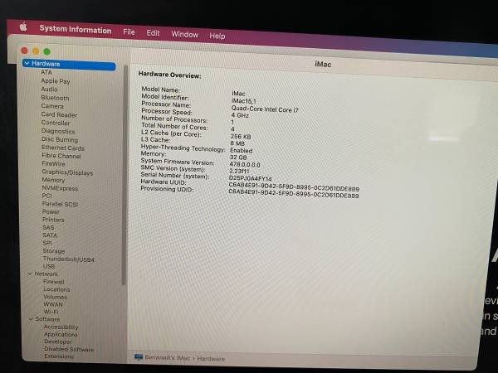
Task: Select Wi-Fi under Network
Action: (x=51, y=312)
